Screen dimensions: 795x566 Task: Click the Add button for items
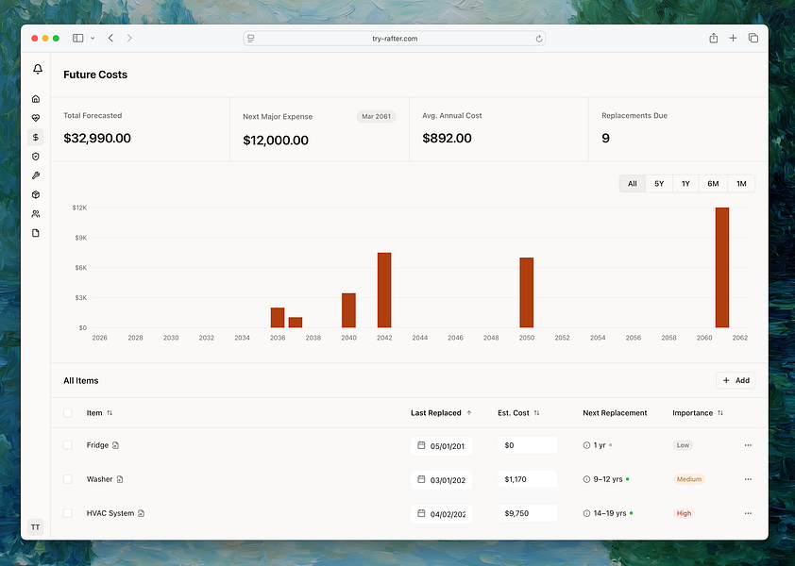tap(736, 380)
